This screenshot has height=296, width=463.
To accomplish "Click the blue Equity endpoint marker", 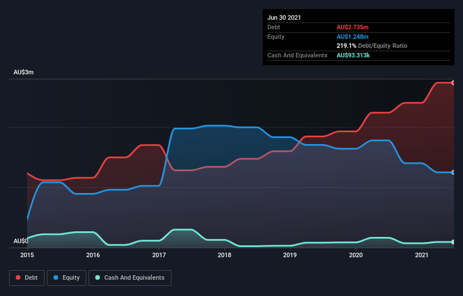I will (x=453, y=172).
